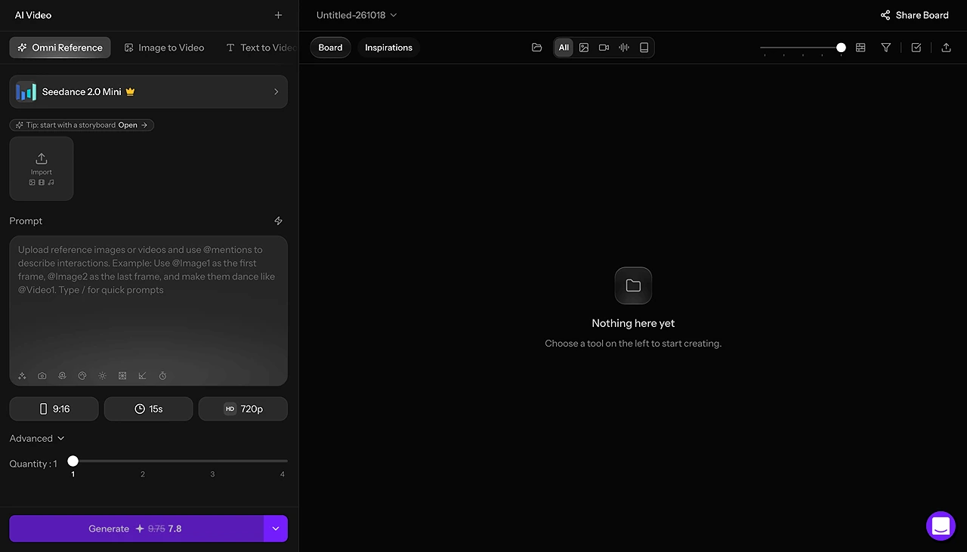Open the dropdown arrow beside Generate
Screen dimensions: 967x552
click(276, 529)
